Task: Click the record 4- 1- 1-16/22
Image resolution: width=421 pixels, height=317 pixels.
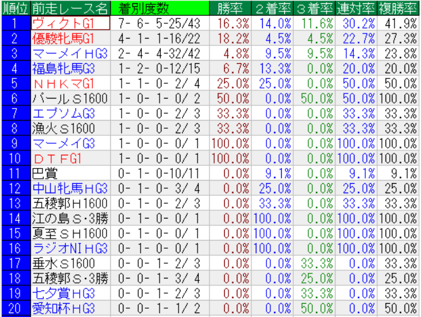Action: pos(160,39)
